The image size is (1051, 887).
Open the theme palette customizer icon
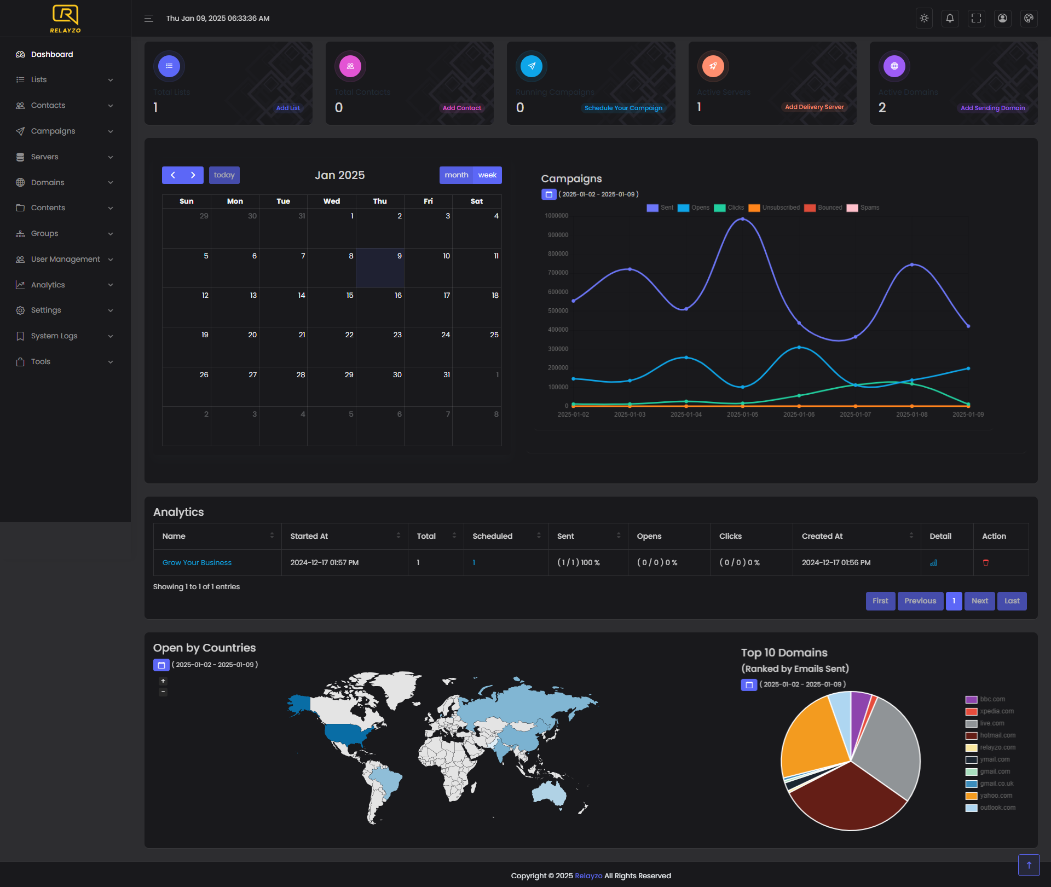[1029, 18]
